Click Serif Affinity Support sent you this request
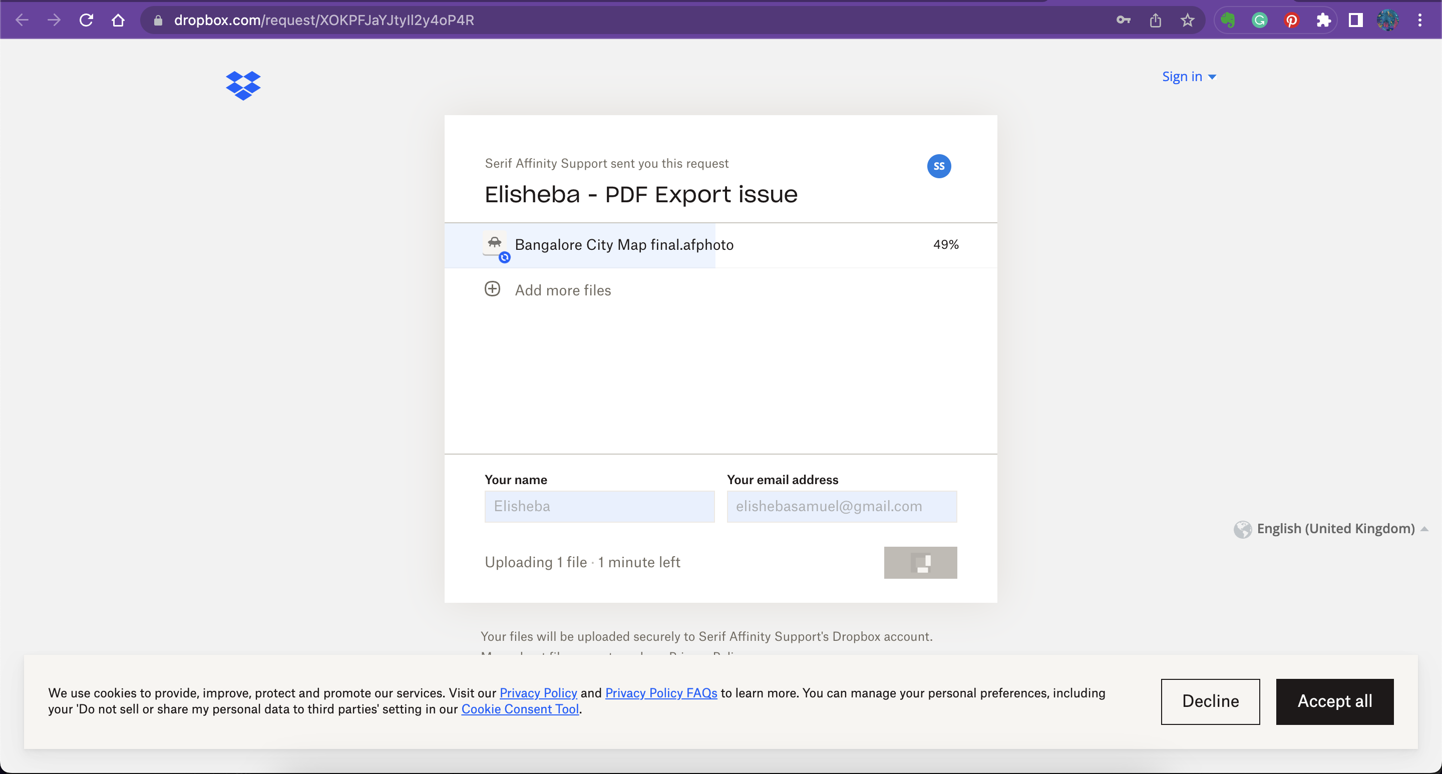Viewport: 1442px width, 774px height. coord(606,163)
